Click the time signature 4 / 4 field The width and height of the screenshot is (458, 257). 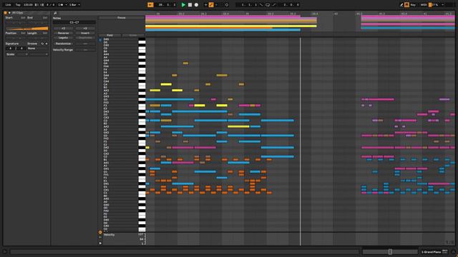[x=51, y=5]
